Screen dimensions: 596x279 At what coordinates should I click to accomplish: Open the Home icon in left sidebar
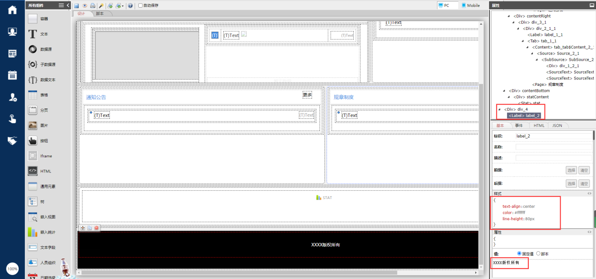[12, 10]
